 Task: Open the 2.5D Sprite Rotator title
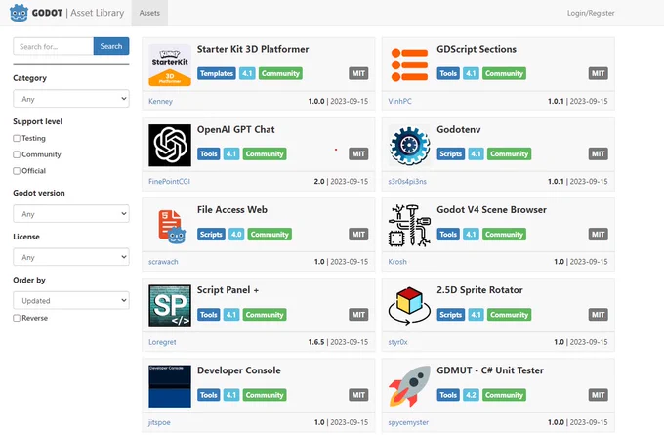[479, 290]
